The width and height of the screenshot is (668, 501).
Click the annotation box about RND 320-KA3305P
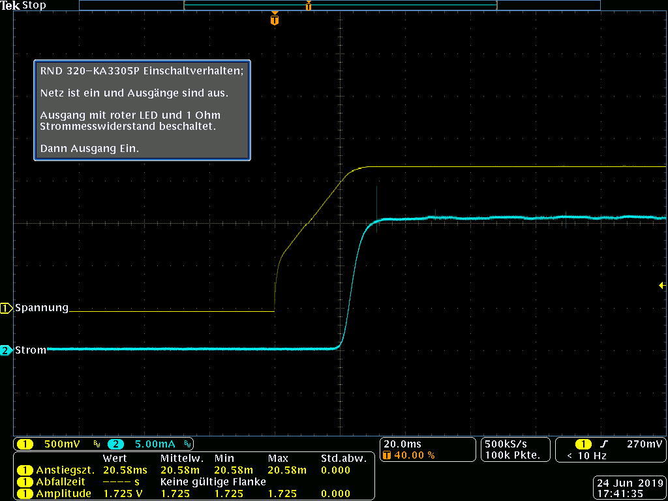point(142,110)
